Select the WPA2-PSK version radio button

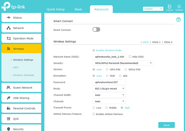tap(126, 69)
